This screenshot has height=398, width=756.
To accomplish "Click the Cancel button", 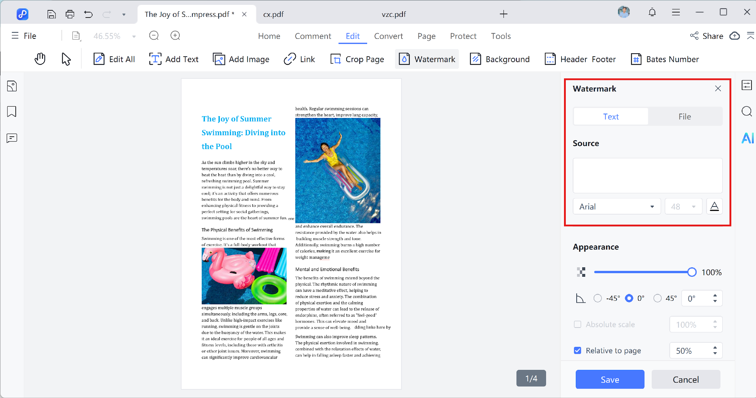I will pos(686,379).
